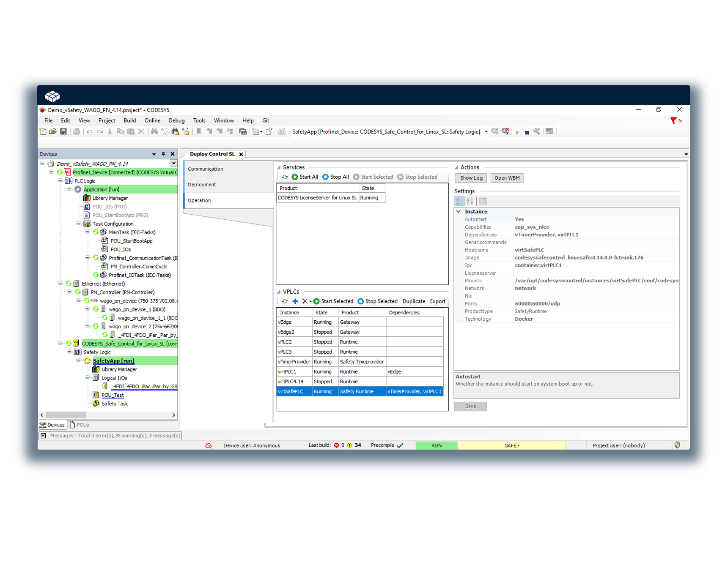Close the Deploy Control SL tab
The height and width of the screenshot is (562, 725).
pyautogui.click(x=241, y=154)
